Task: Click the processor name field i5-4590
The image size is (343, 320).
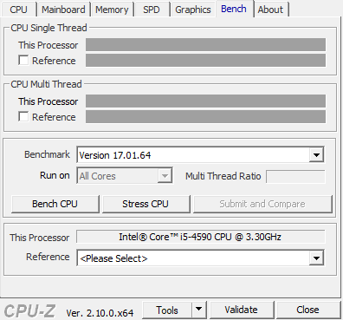Action: tap(200, 237)
